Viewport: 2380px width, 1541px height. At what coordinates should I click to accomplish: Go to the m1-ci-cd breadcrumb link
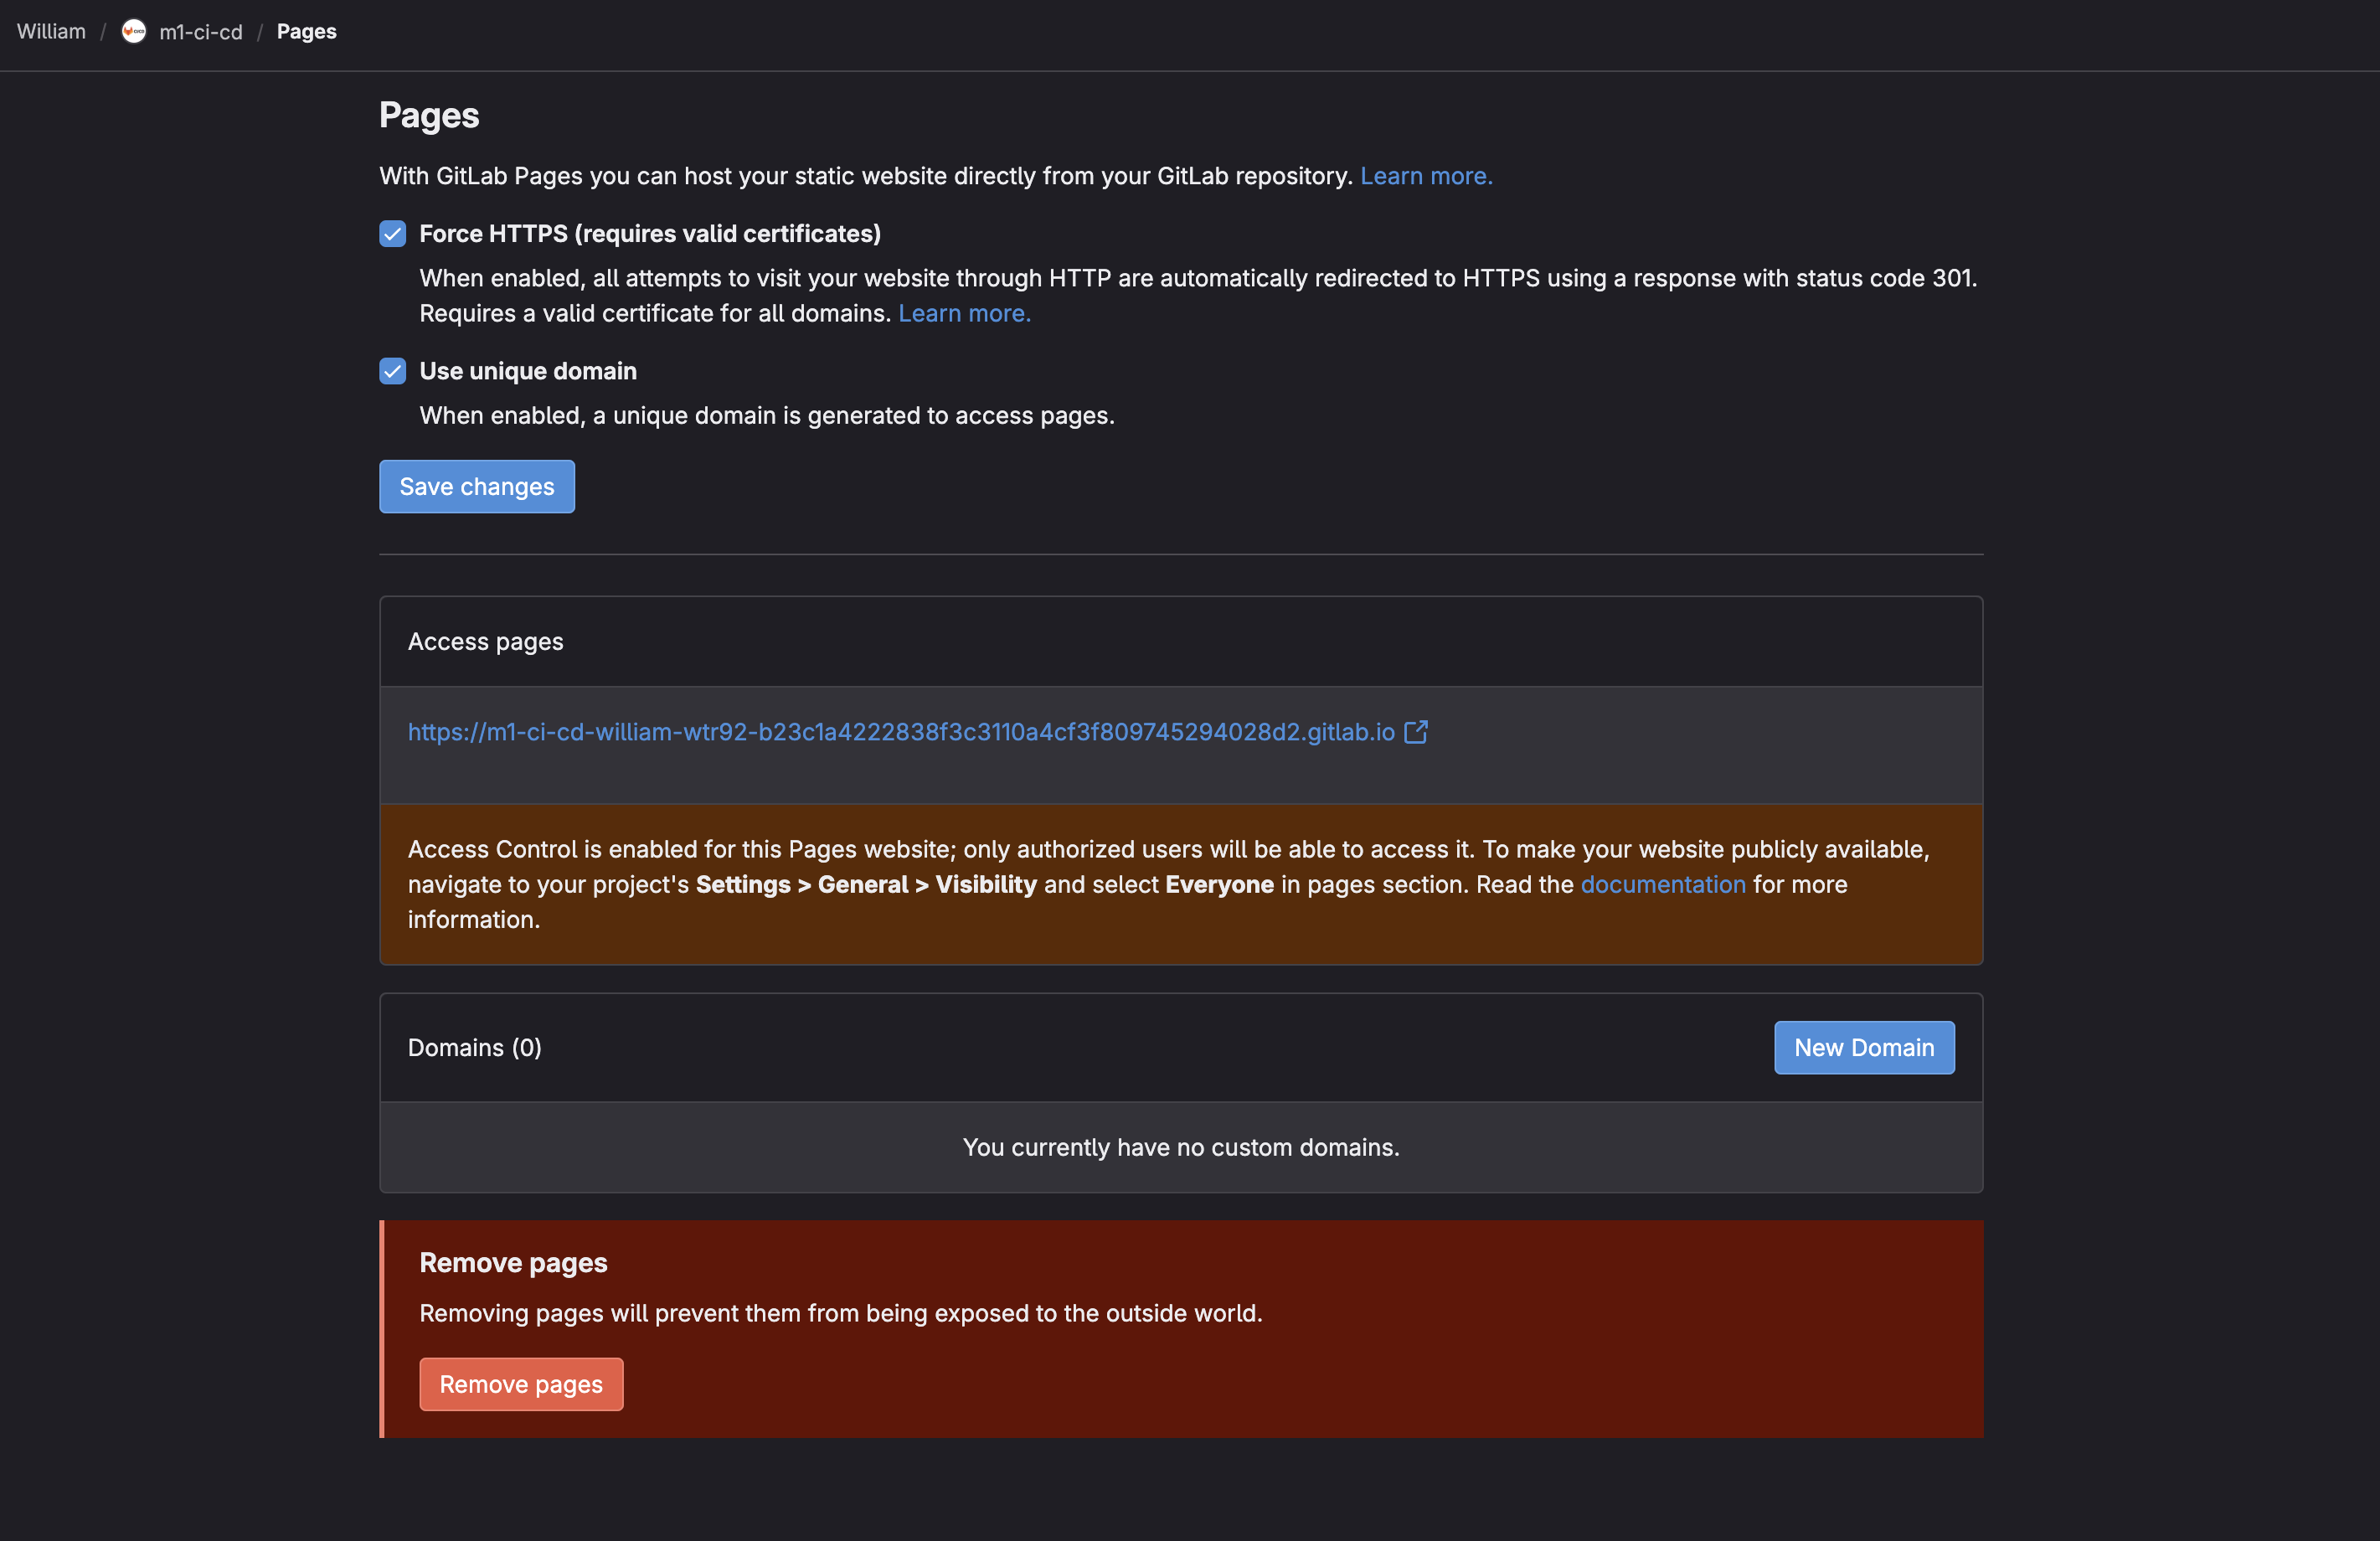(x=200, y=32)
